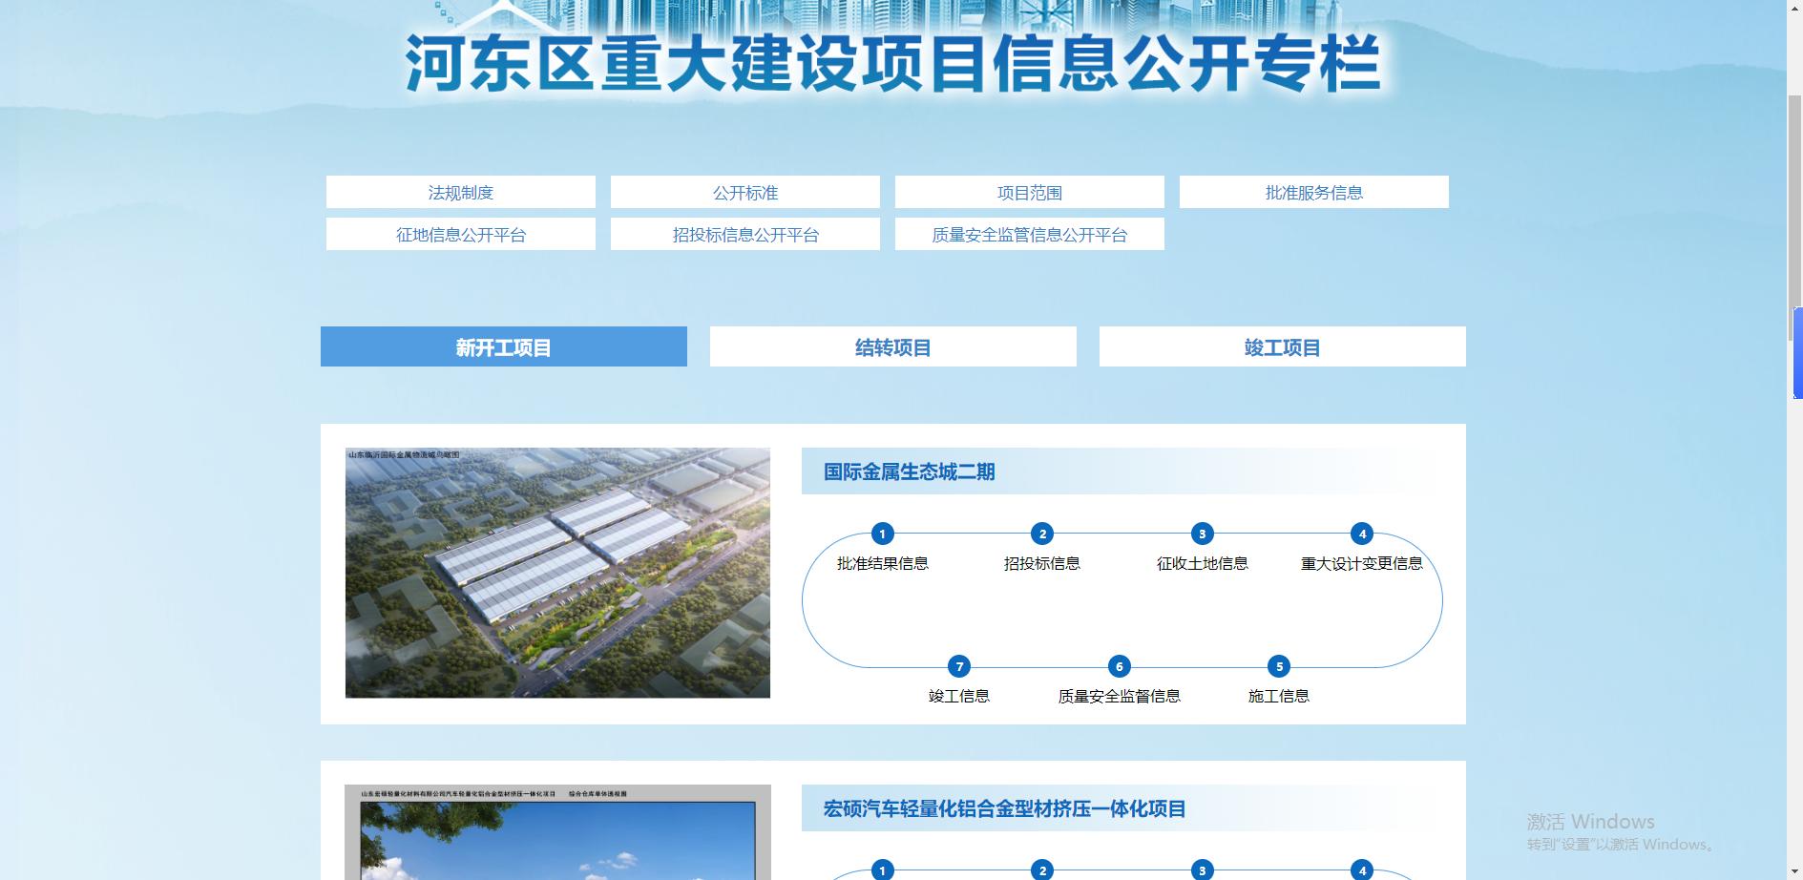Image resolution: width=1803 pixels, height=880 pixels.
Task: Open the 法规制度 link
Action: click(x=460, y=192)
